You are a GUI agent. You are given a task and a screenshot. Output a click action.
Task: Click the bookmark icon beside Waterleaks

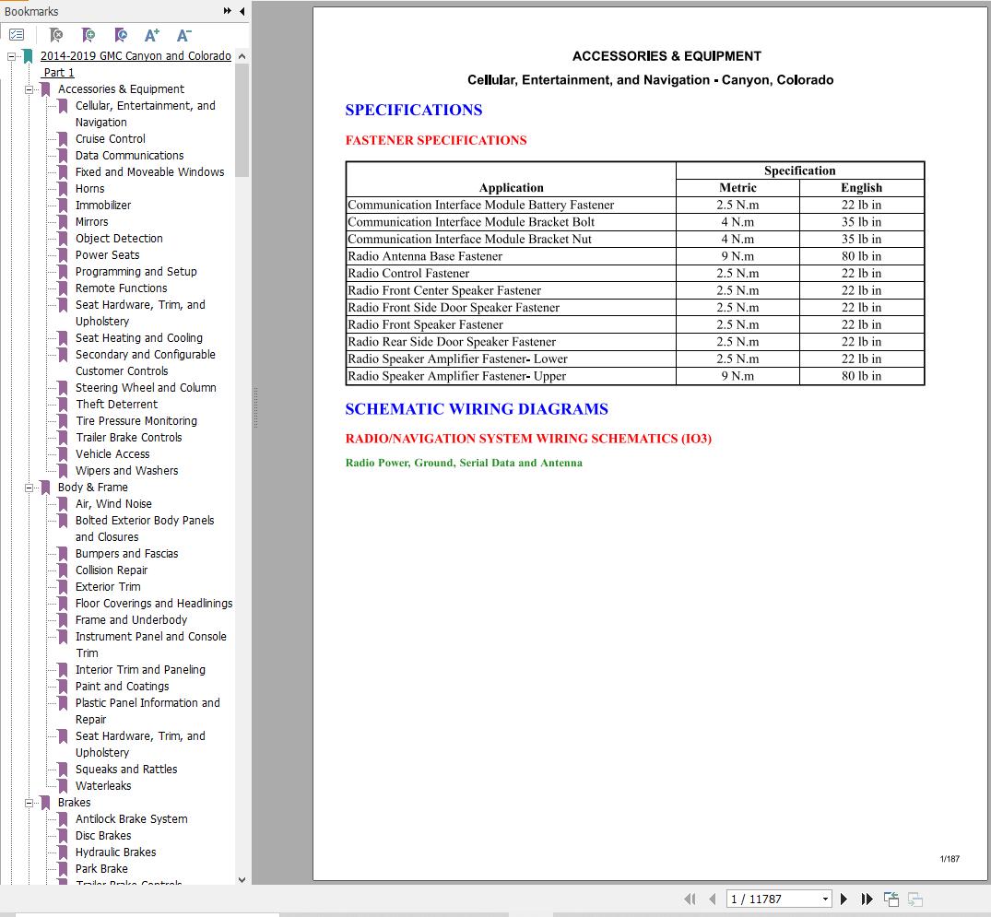point(64,786)
